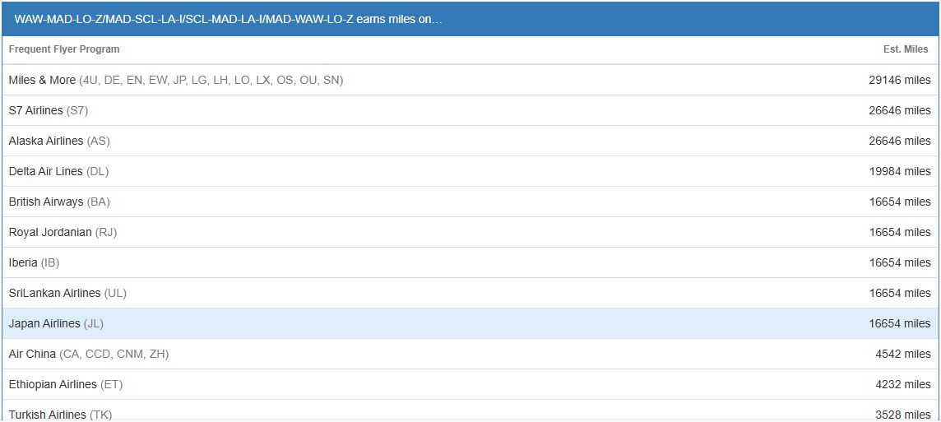Click the SriLankan Airlines 16654 miles value
The height and width of the screenshot is (422, 941).
click(x=900, y=293)
